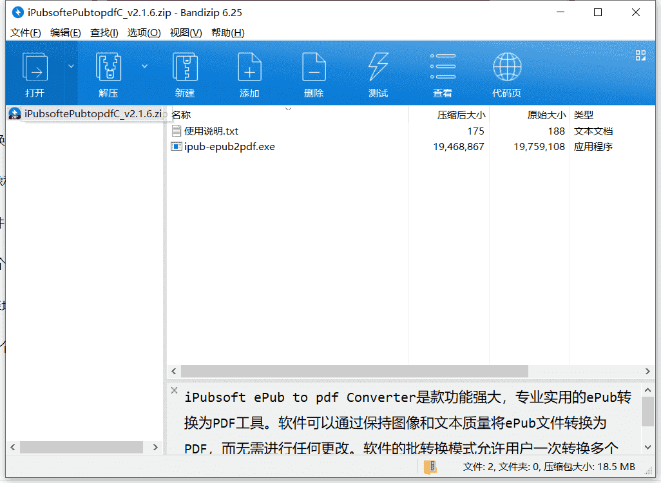
Task: Open the 编辑(E) menu
Action: (65, 33)
